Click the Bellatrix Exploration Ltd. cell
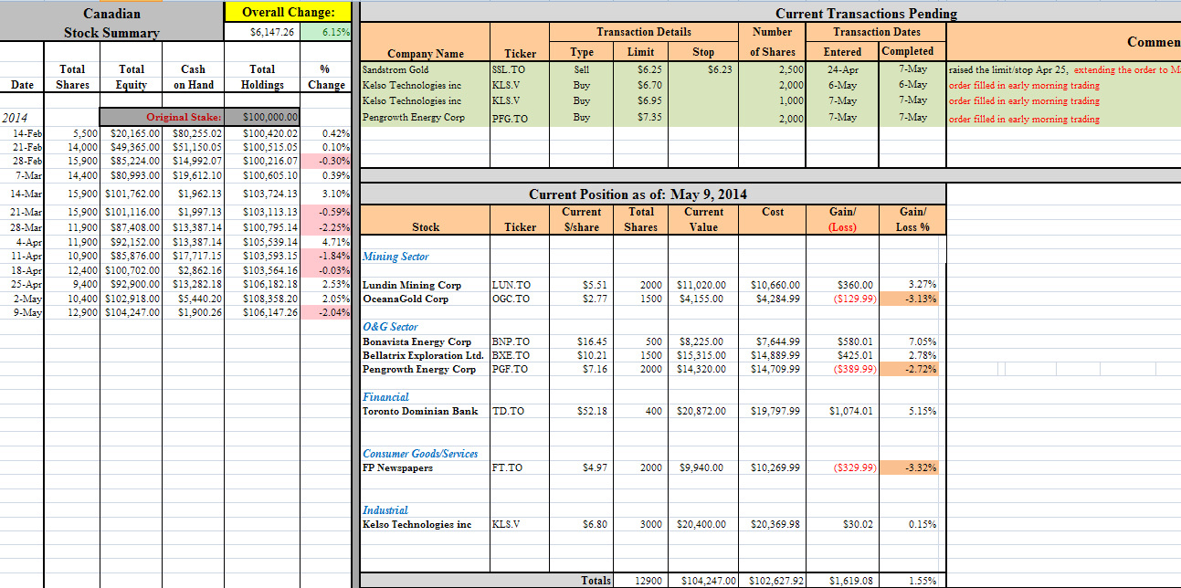The image size is (1181, 588). coord(426,356)
